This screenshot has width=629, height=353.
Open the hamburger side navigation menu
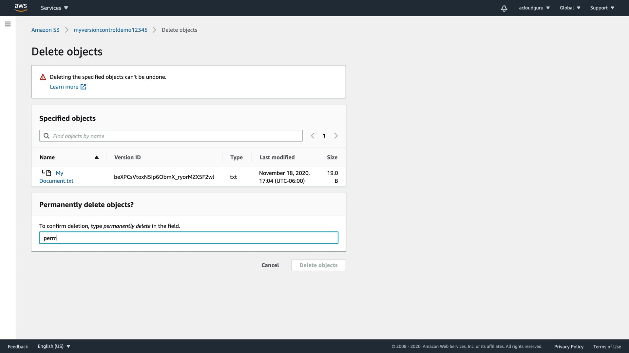(8, 24)
